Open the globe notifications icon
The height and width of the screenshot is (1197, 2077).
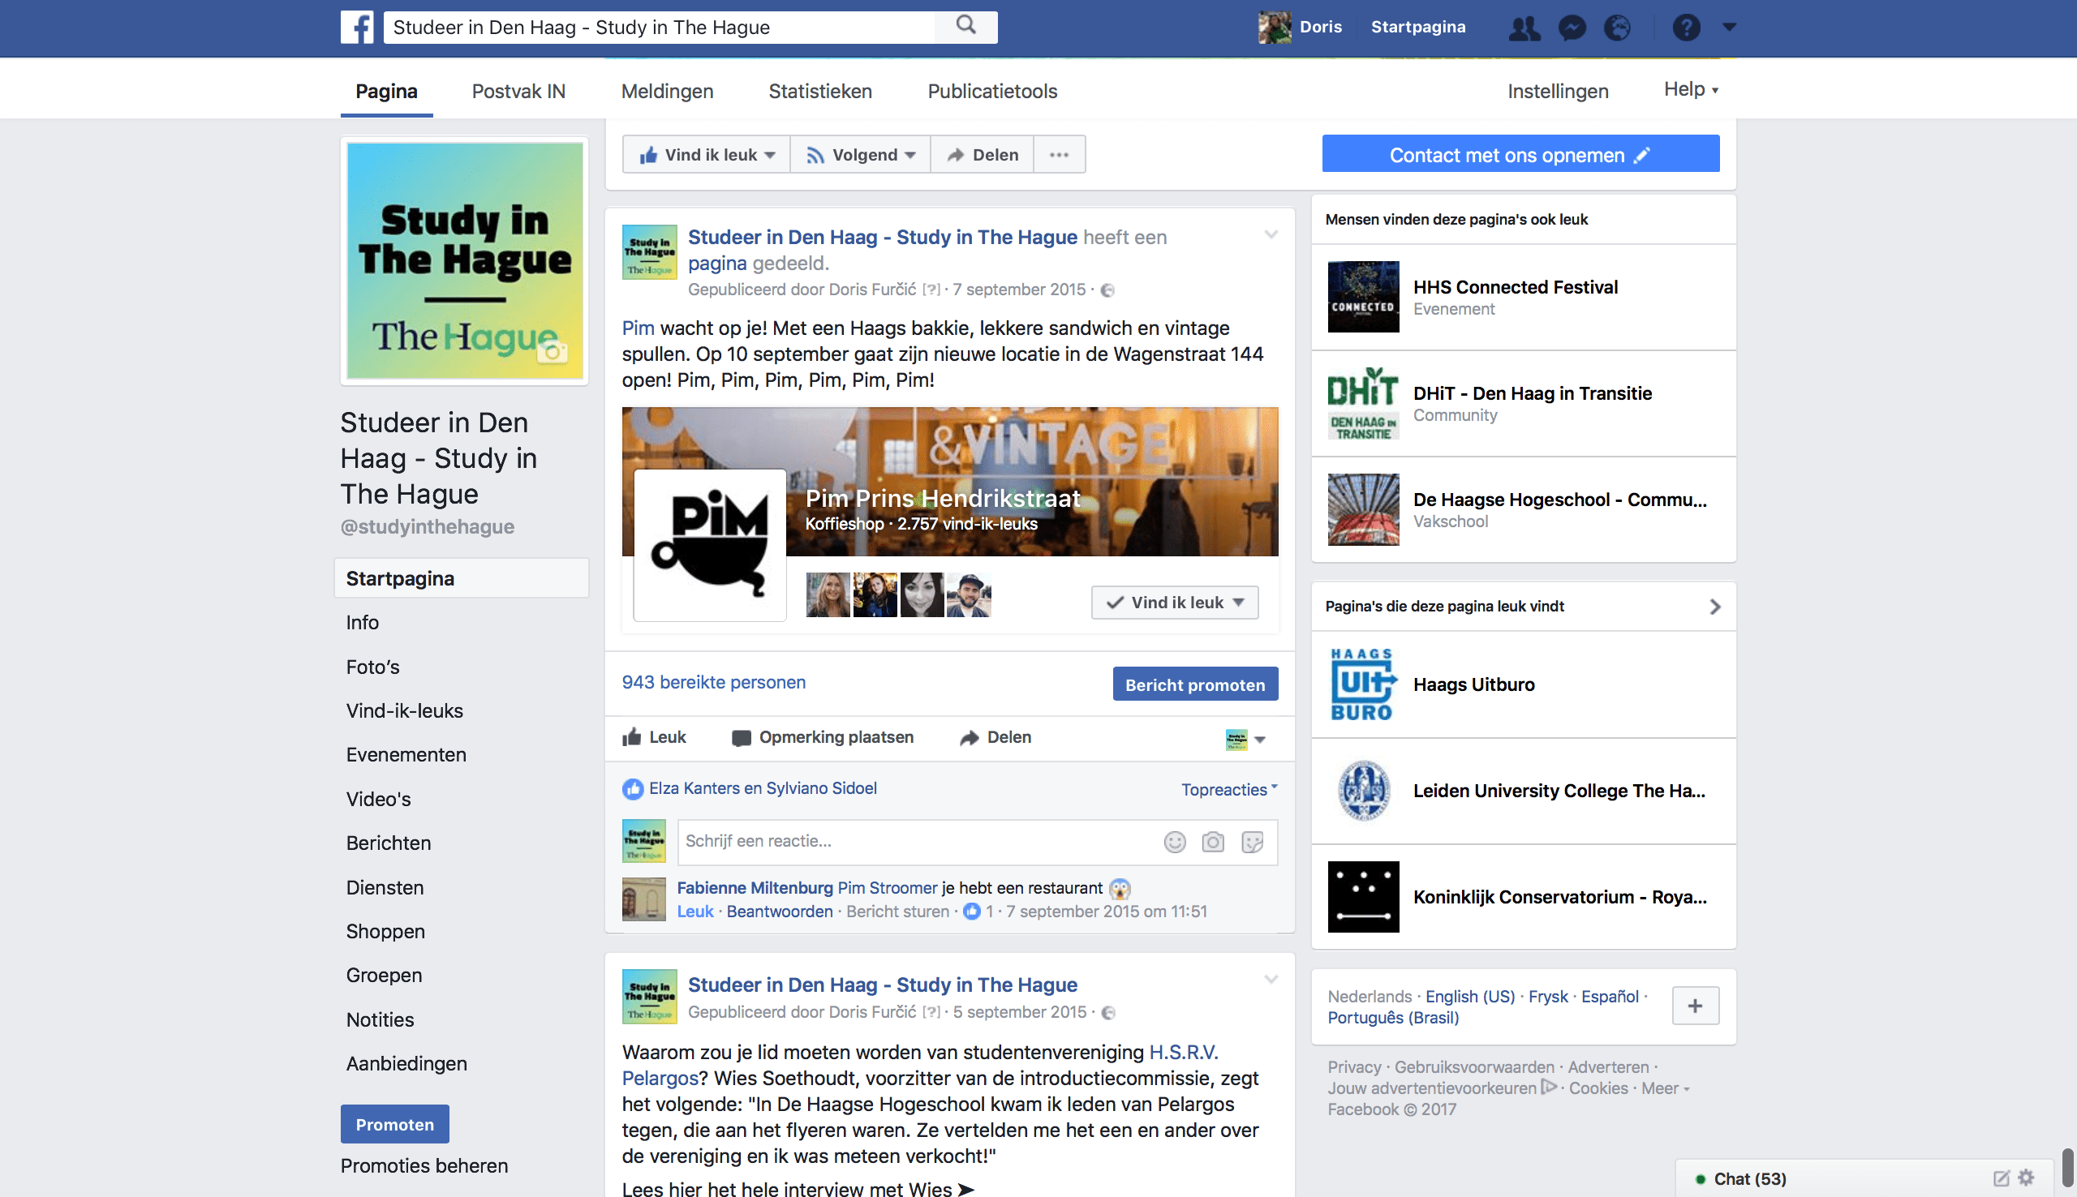click(1617, 28)
